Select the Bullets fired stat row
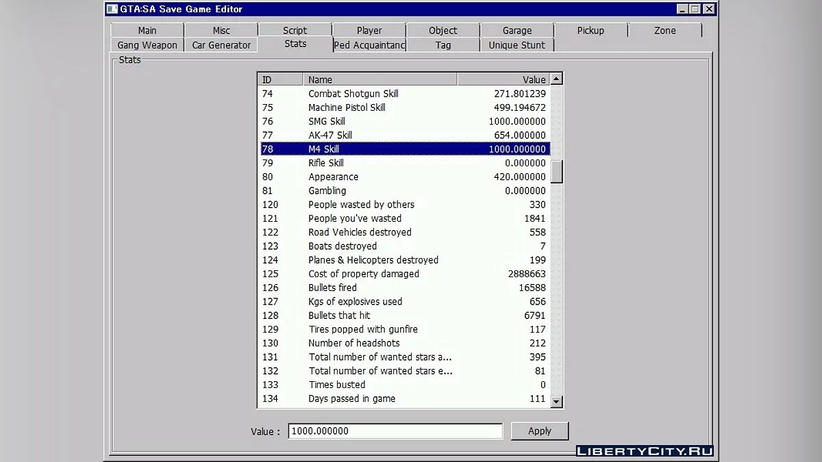822x462 pixels. pos(404,287)
